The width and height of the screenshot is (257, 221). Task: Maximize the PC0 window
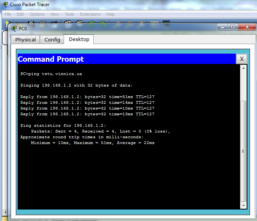tap(233, 27)
